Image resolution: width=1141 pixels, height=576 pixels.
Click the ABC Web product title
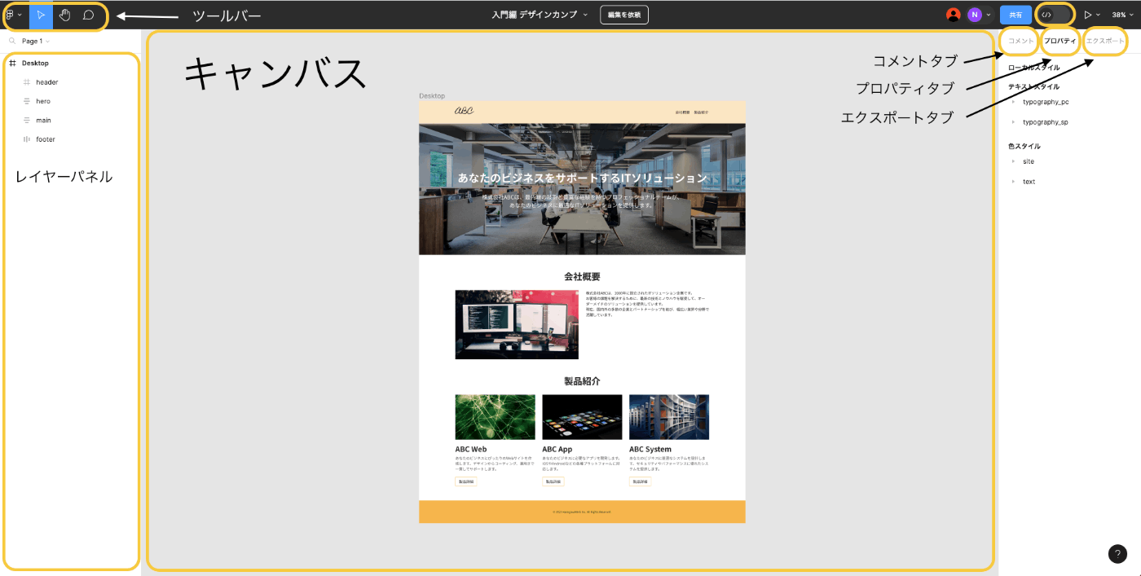[x=471, y=449]
